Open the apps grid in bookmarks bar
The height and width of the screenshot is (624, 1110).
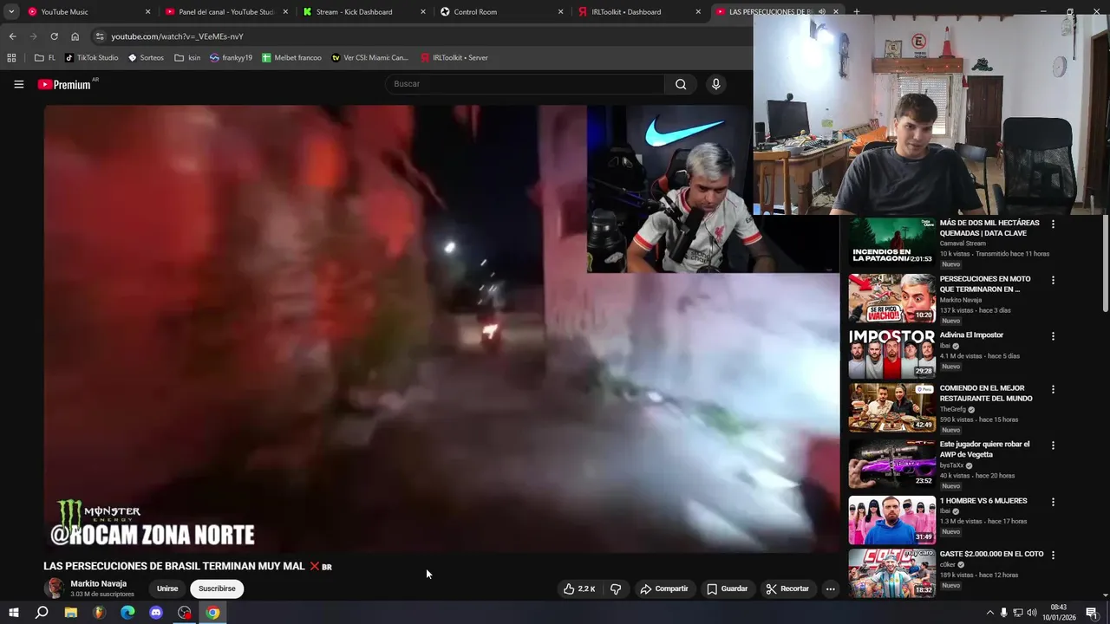[x=11, y=58]
